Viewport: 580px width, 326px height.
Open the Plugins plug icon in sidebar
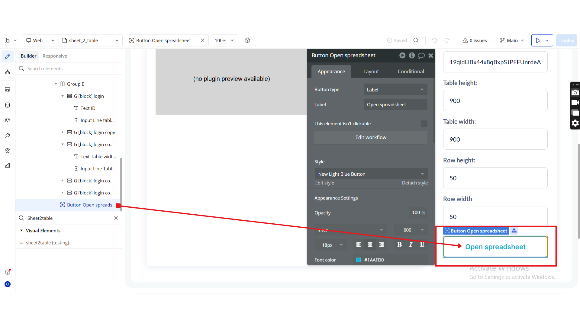pos(8,135)
